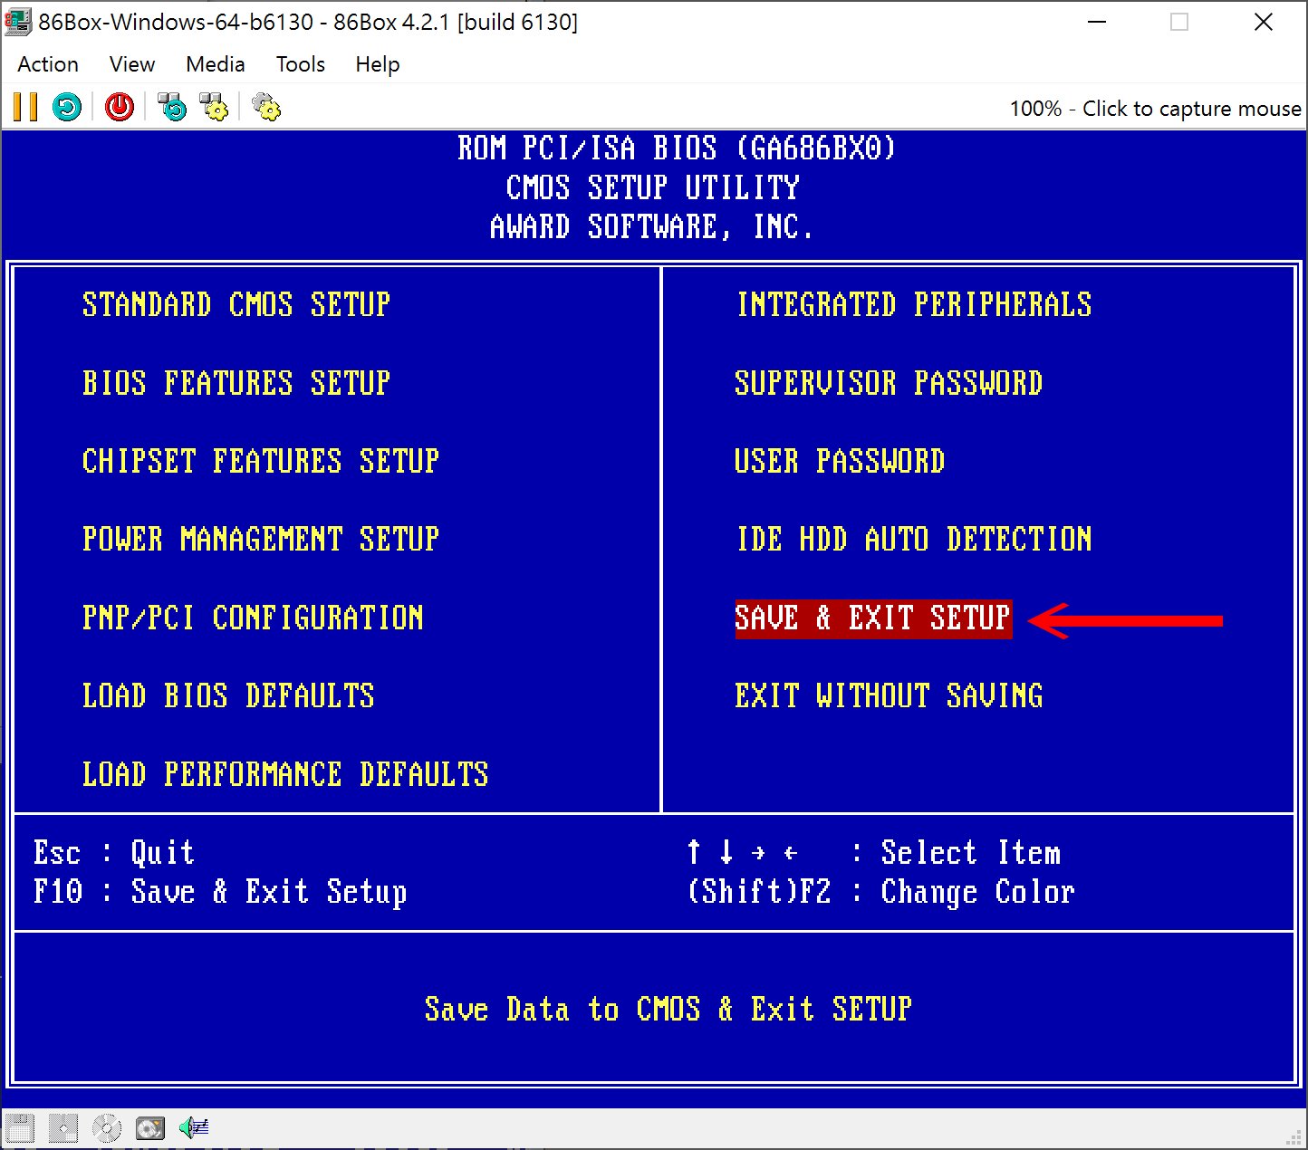Open the Media menu

(x=216, y=64)
